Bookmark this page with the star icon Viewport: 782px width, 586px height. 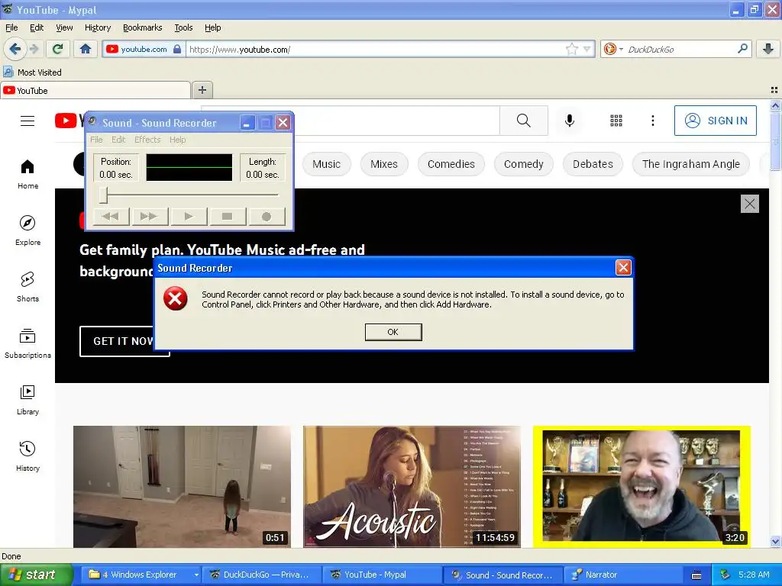pos(571,49)
